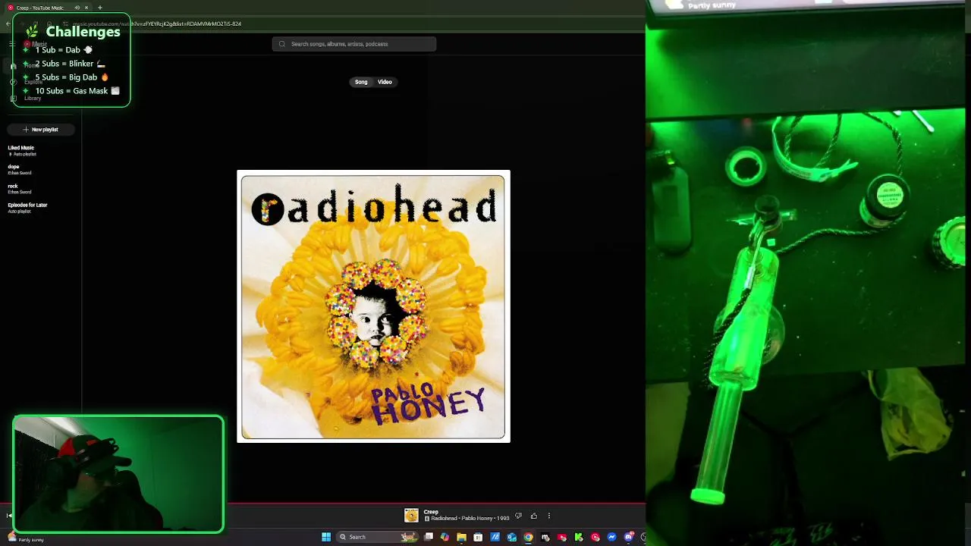Open Episodes for Later playlist

pyautogui.click(x=27, y=207)
